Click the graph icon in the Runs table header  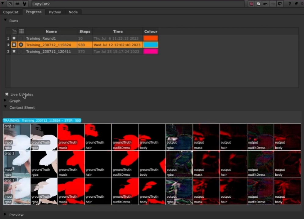[x=14, y=31]
